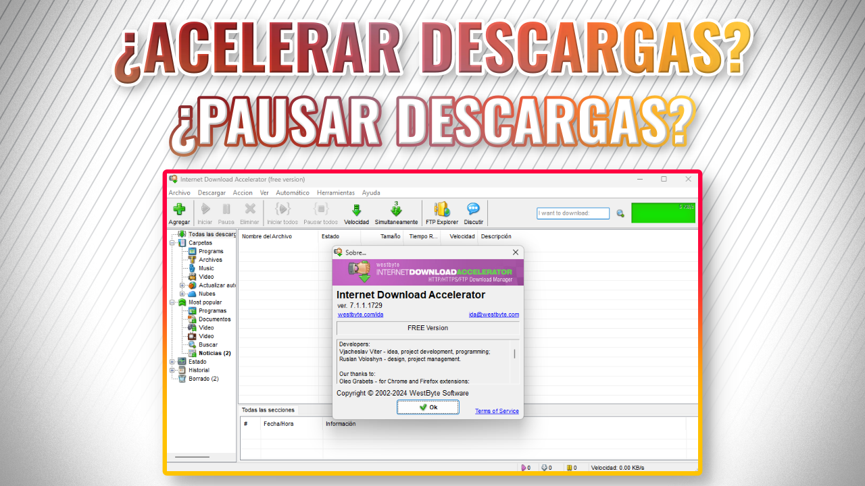Click the FREE Version button

click(427, 328)
